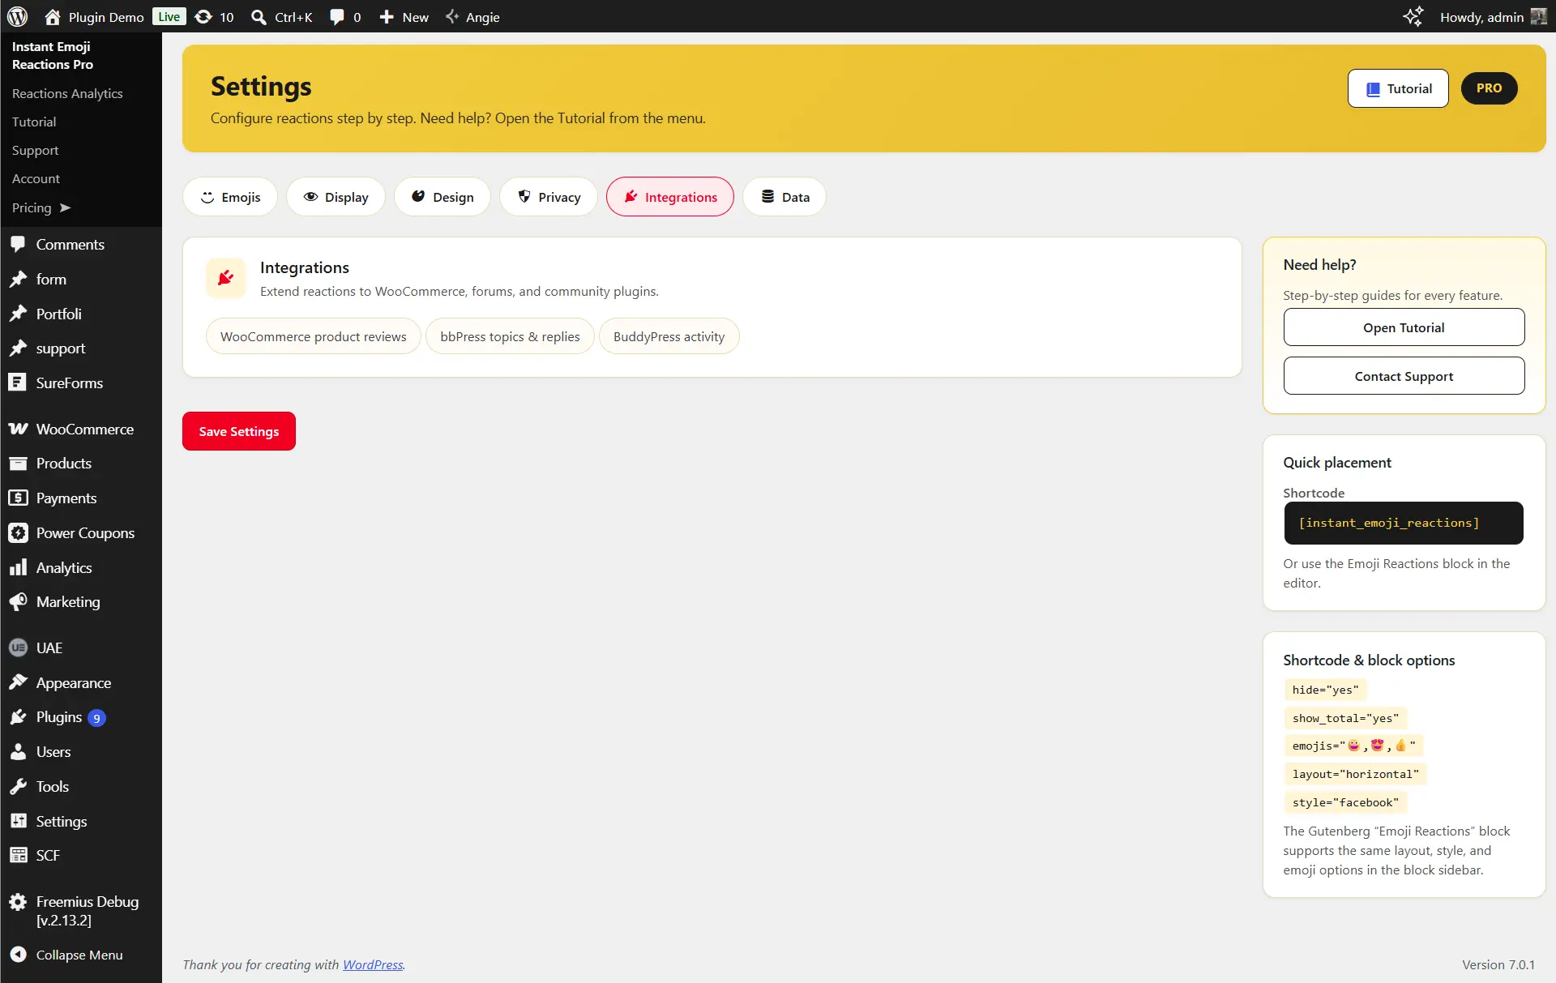Click the AI sparkle icon near Howdy
1556x983 pixels.
pyautogui.click(x=1413, y=16)
